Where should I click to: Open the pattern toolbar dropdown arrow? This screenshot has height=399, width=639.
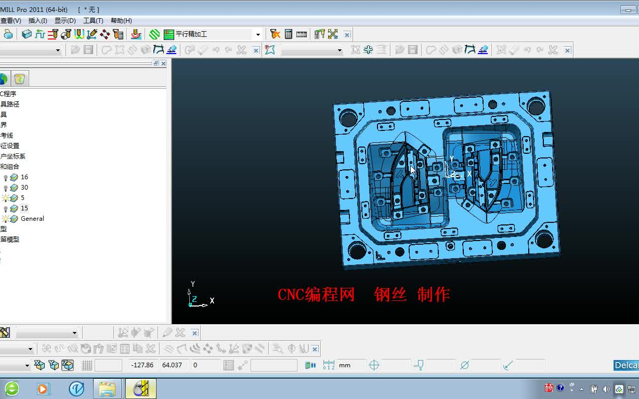pyautogui.click(x=340, y=50)
